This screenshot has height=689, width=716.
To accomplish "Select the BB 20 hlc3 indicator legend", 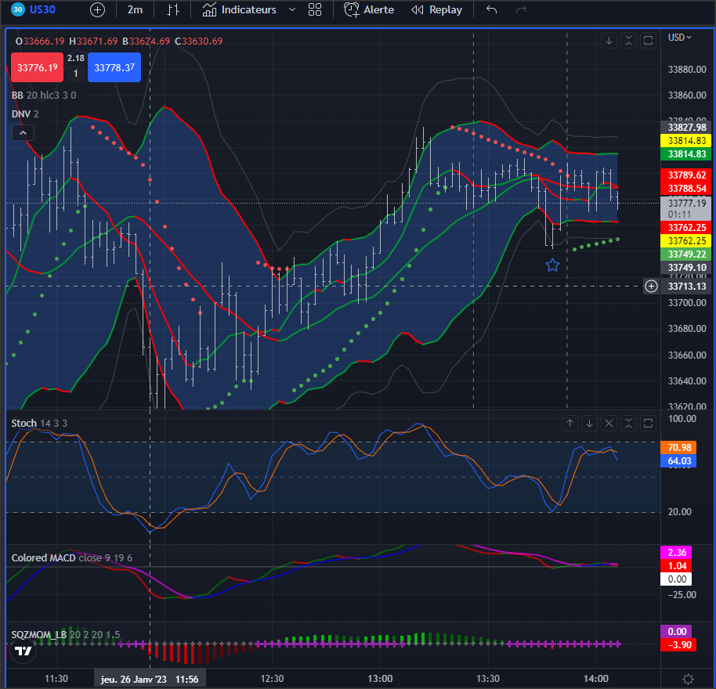I will click(x=44, y=96).
